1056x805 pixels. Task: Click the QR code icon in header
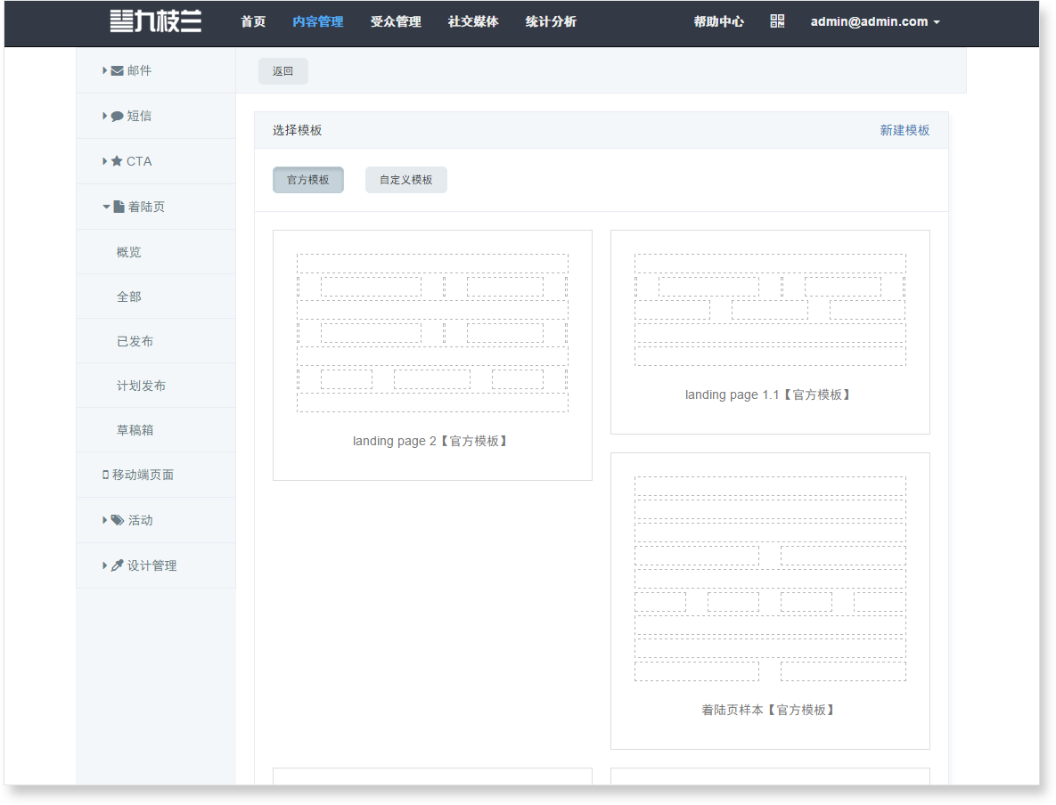click(x=777, y=21)
